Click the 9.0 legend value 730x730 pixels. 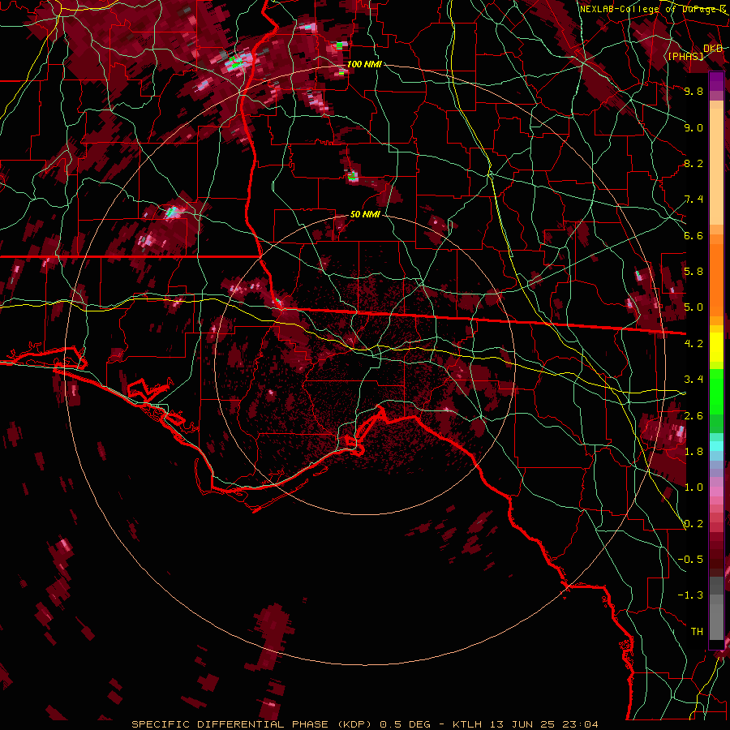[693, 127]
